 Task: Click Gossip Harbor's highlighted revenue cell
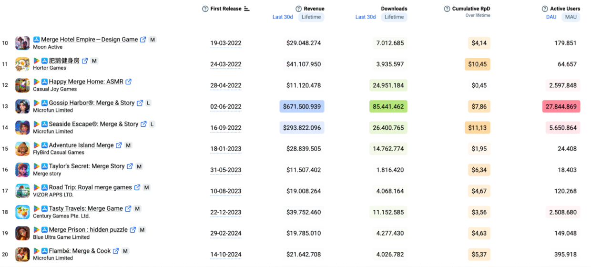(302, 107)
